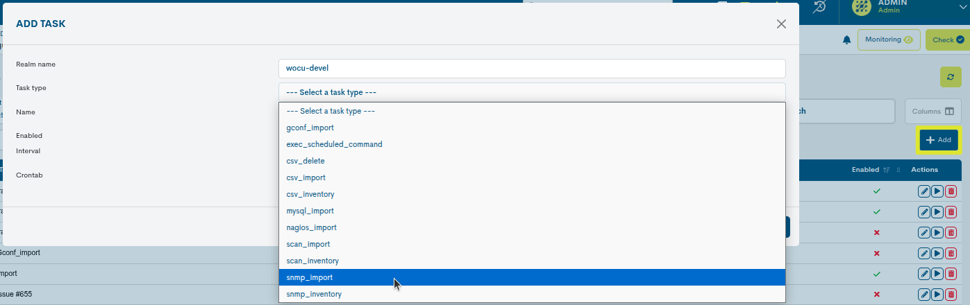Image resolution: width=970 pixels, height=305 pixels.
Task: Delete the task in issue #655 row
Action: (951, 295)
